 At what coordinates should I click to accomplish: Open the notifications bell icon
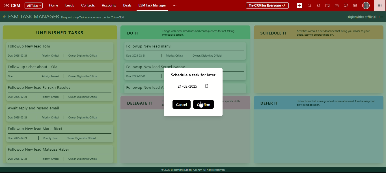coord(318,6)
